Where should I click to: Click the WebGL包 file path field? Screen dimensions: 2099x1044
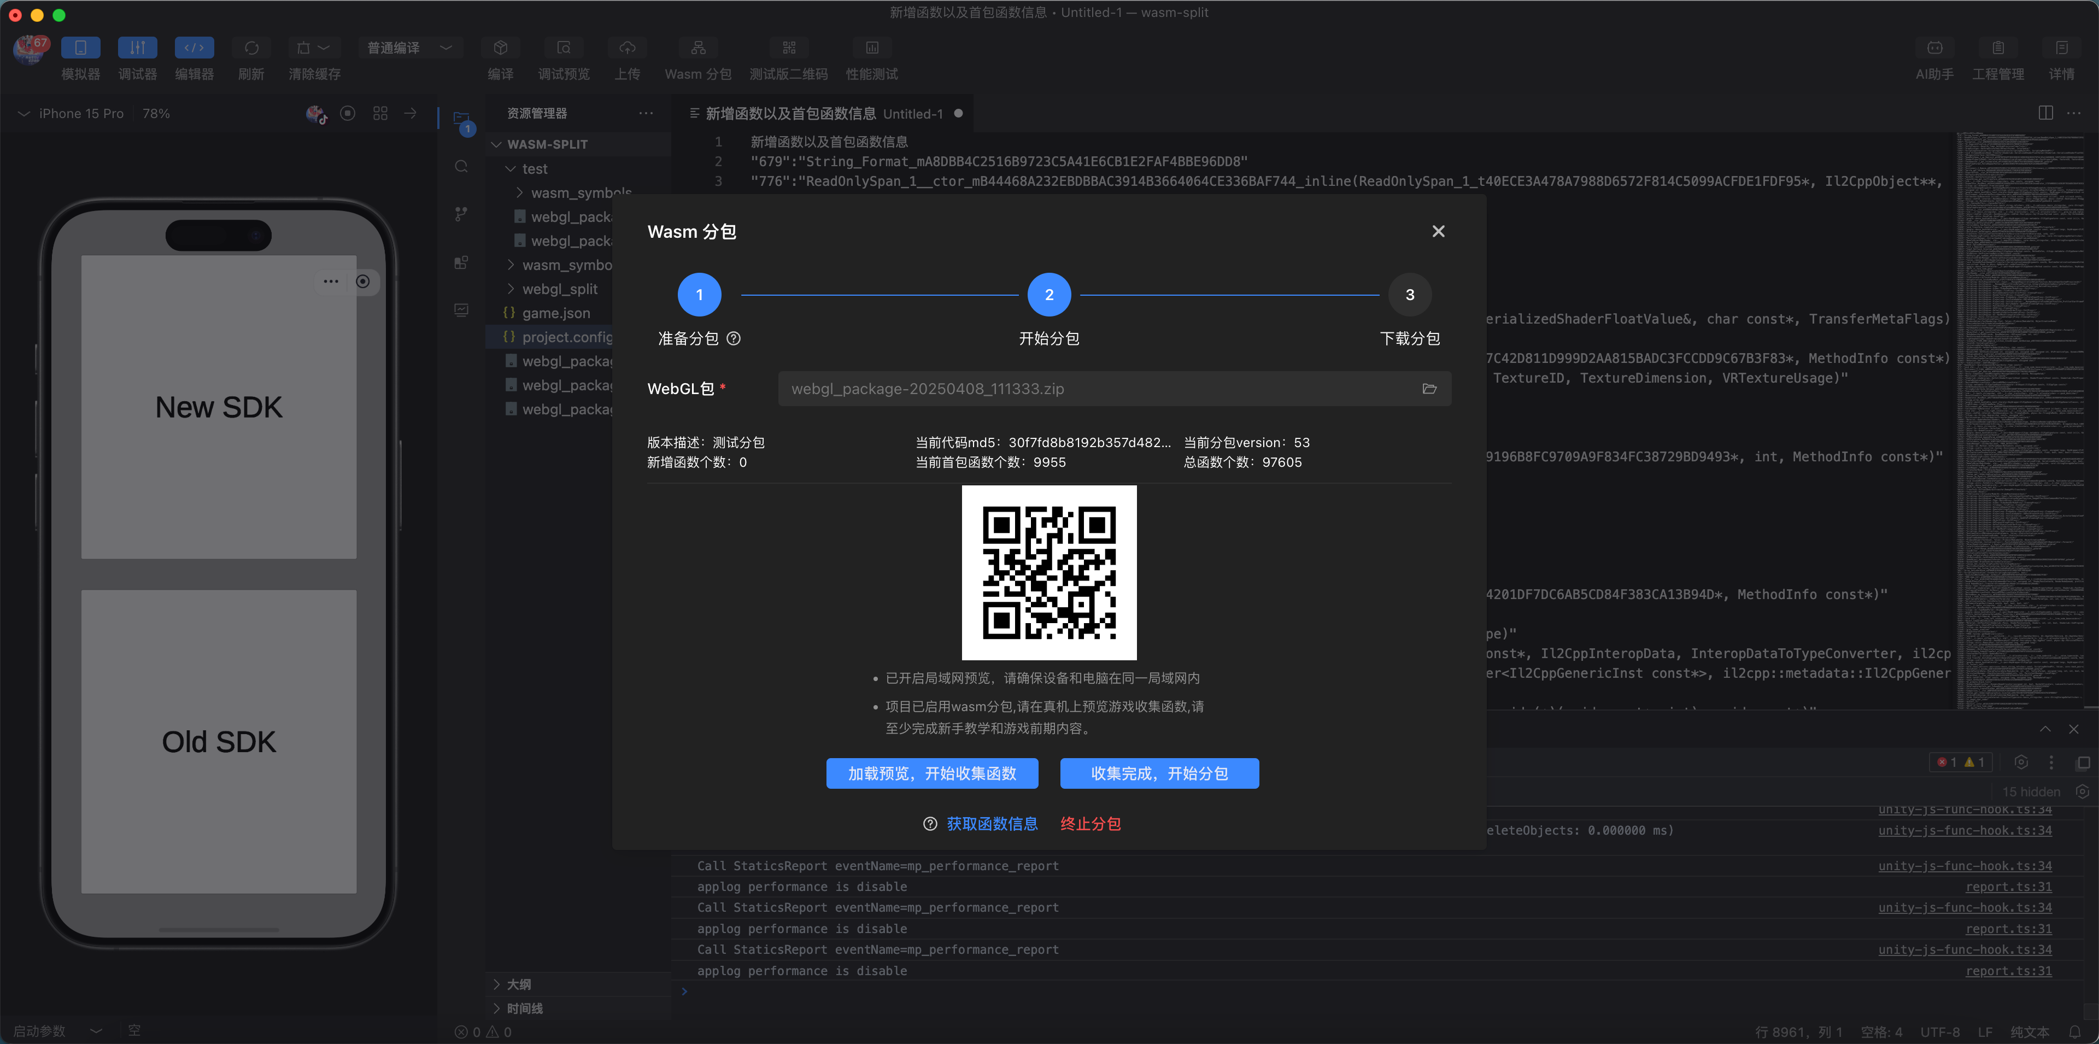coord(1114,389)
